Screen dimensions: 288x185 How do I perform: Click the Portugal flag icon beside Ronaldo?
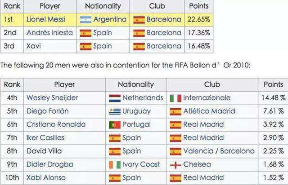(x=115, y=125)
